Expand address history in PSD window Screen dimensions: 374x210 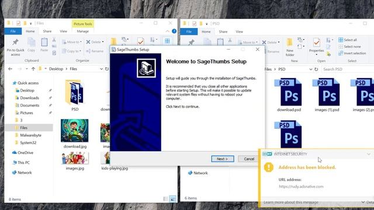click(x=310, y=69)
